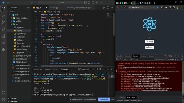Image resolution: width=184 pixels, height=103 pixels.
Task: Toggle the device toolbar in DevTools
Action: pos(120,56)
